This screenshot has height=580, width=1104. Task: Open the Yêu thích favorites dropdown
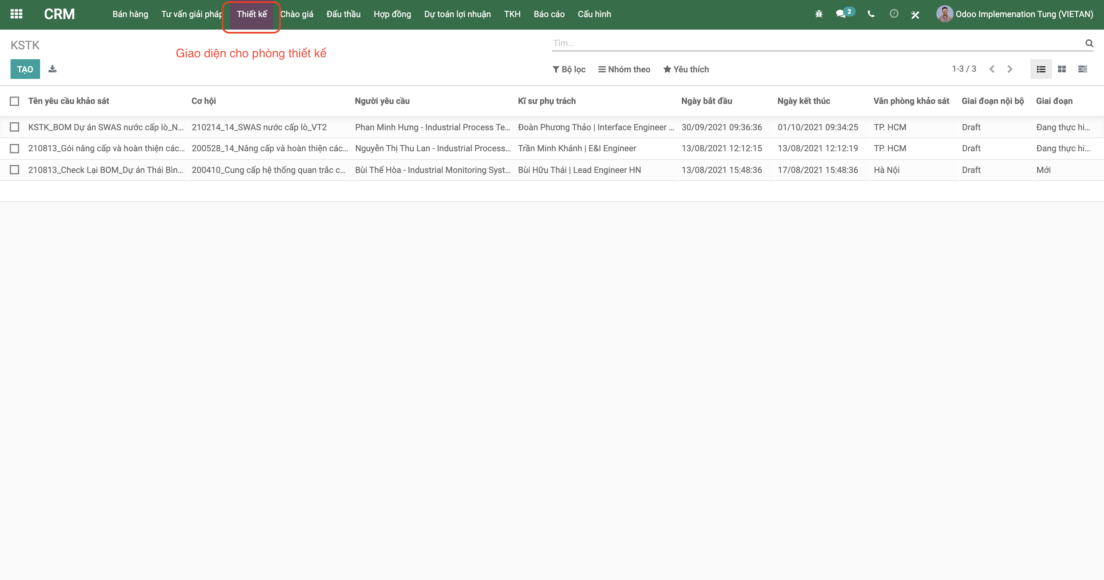(x=686, y=69)
